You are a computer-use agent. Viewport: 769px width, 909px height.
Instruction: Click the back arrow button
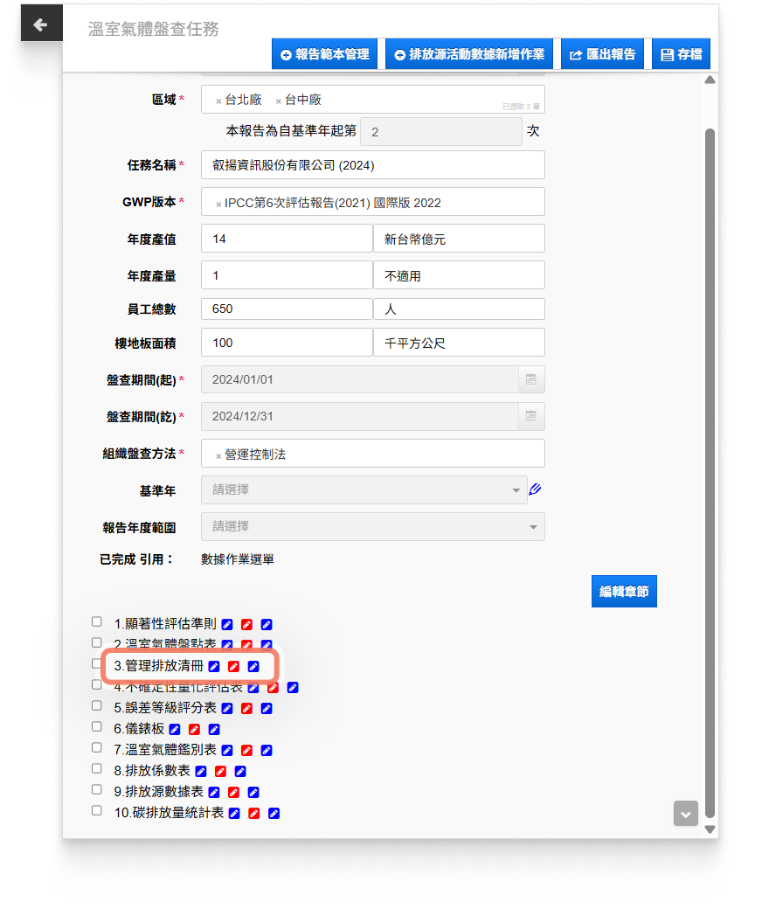(41, 24)
